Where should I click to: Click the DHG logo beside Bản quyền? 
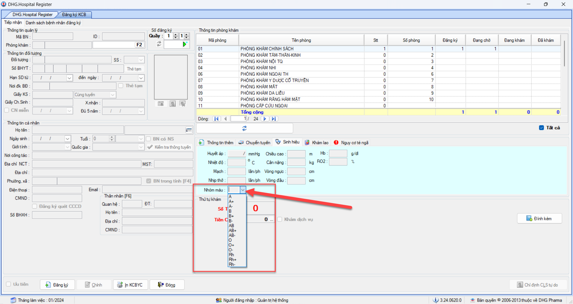[473, 300]
